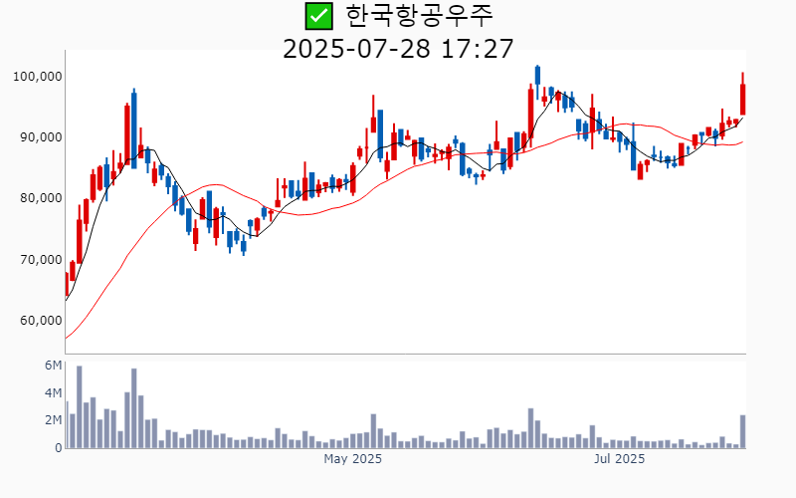This screenshot has height=498, width=796.
Task: Click the Jul 2025 date axis label
Action: click(x=619, y=459)
